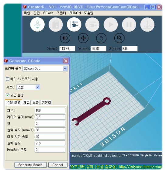Click the Z(mm) value field
This screenshot has width=166, height=173.
point(130,49)
